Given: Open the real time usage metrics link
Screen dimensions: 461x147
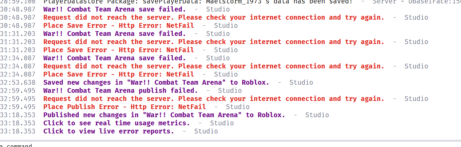Looking at the screenshot, I should point(116,123).
